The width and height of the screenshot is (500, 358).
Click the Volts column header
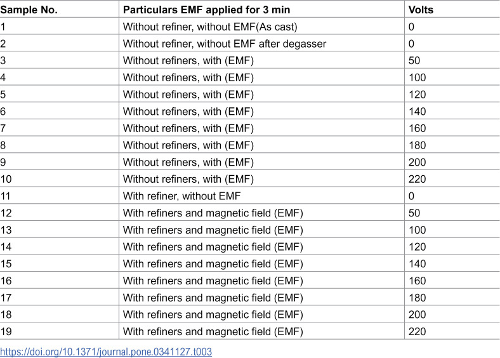[421, 10]
